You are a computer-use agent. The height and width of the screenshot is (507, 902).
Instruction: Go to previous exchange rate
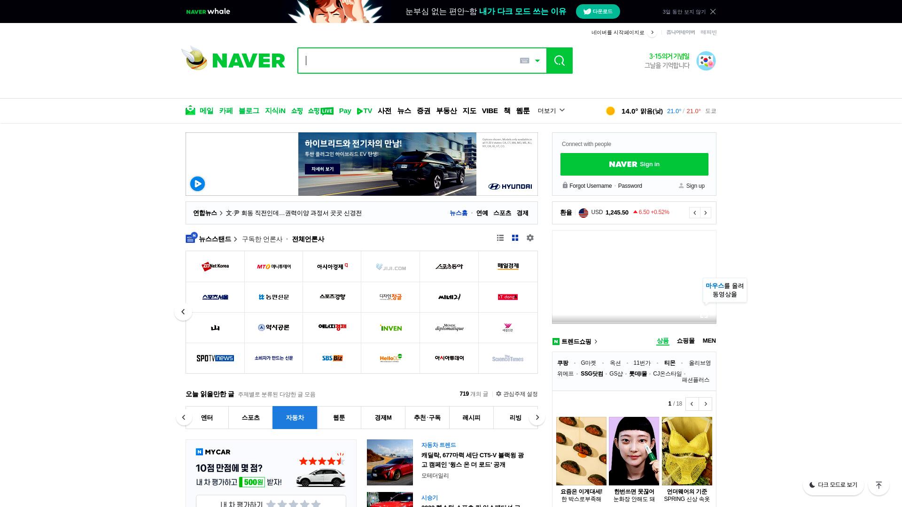(x=695, y=213)
